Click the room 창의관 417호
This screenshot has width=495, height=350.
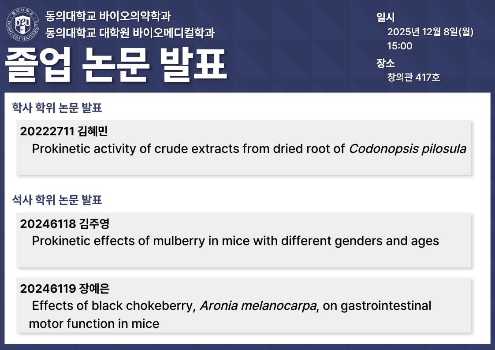pyautogui.click(x=413, y=77)
